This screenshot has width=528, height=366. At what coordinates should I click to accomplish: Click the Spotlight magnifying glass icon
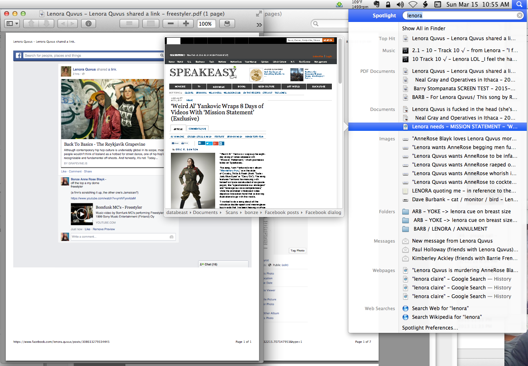click(519, 5)
